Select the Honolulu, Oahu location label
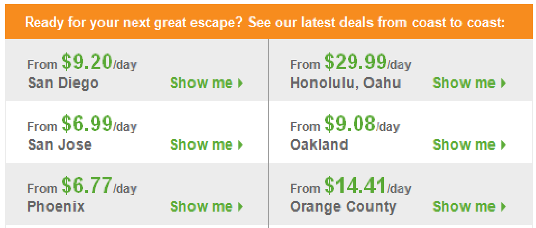 click(345, 83)
